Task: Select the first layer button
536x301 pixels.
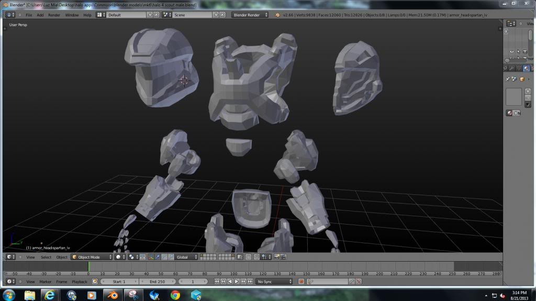Action: [202, 255]
